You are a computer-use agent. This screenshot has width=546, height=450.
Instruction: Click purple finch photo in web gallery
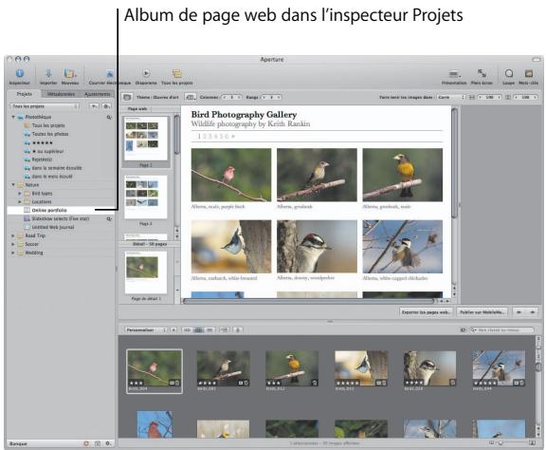coord(231,175)
